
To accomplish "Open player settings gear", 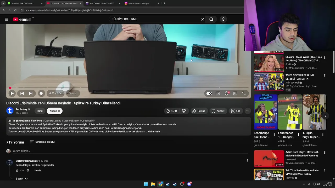I will [x=227, y=93].
